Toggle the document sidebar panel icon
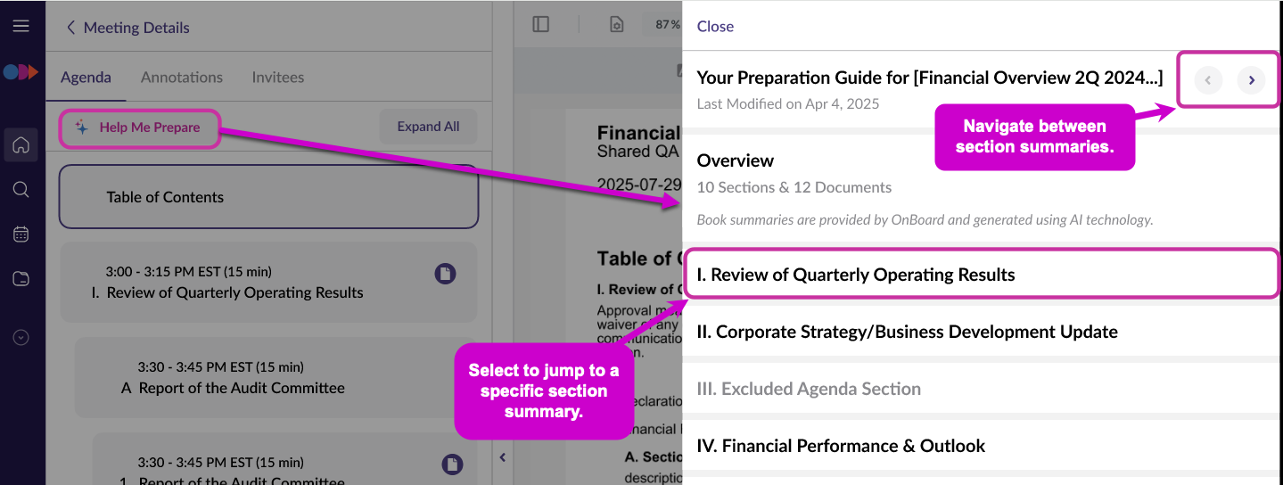The height and width of the screenshot is (485, 1283). click(540, 25)
